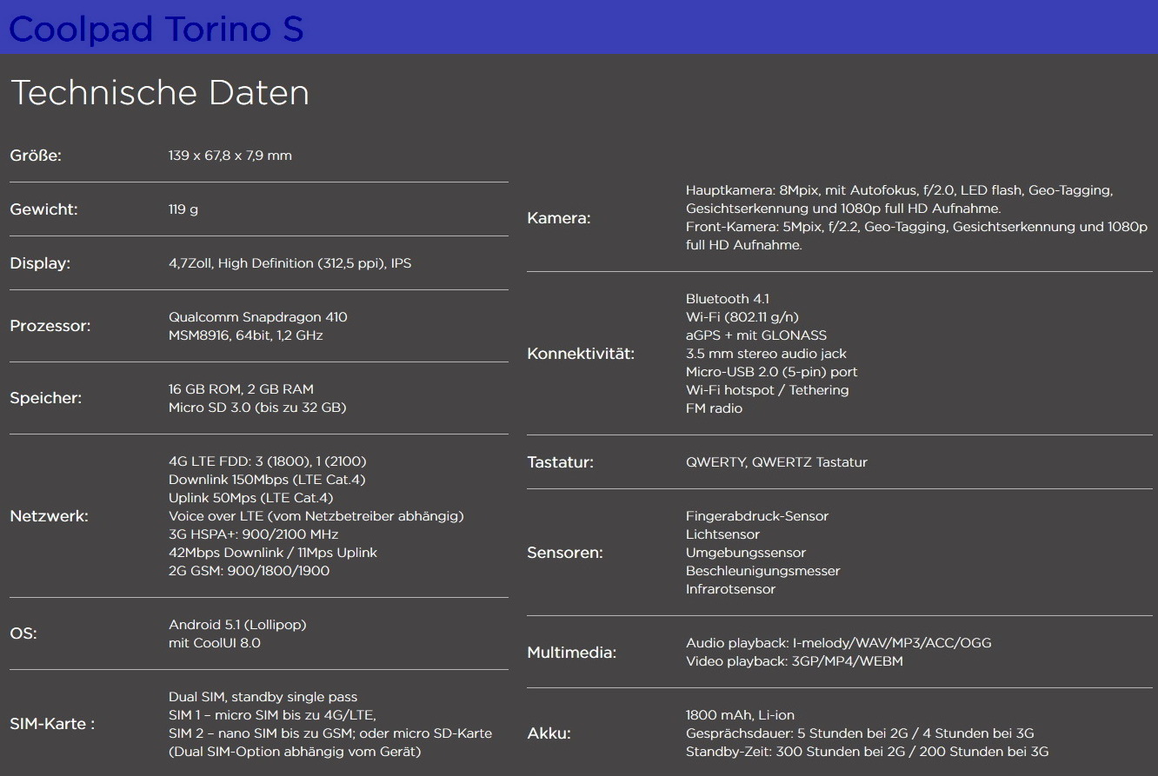Select the 'OS:' label
Image resolution: width=1158 pixels, height=776 pixels.
point(23,633)
